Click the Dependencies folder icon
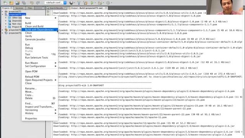Viewport: 245px width, 138px height. (x=10, y=21)
